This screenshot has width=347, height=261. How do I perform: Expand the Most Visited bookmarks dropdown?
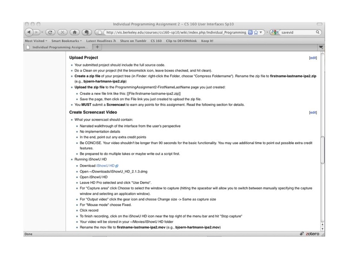(x=35, y=40)
